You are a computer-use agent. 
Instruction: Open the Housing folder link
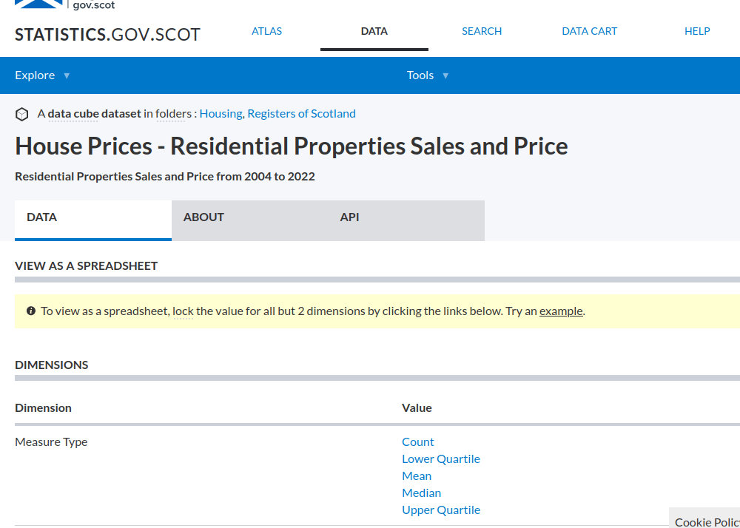(x=221, y=113)
